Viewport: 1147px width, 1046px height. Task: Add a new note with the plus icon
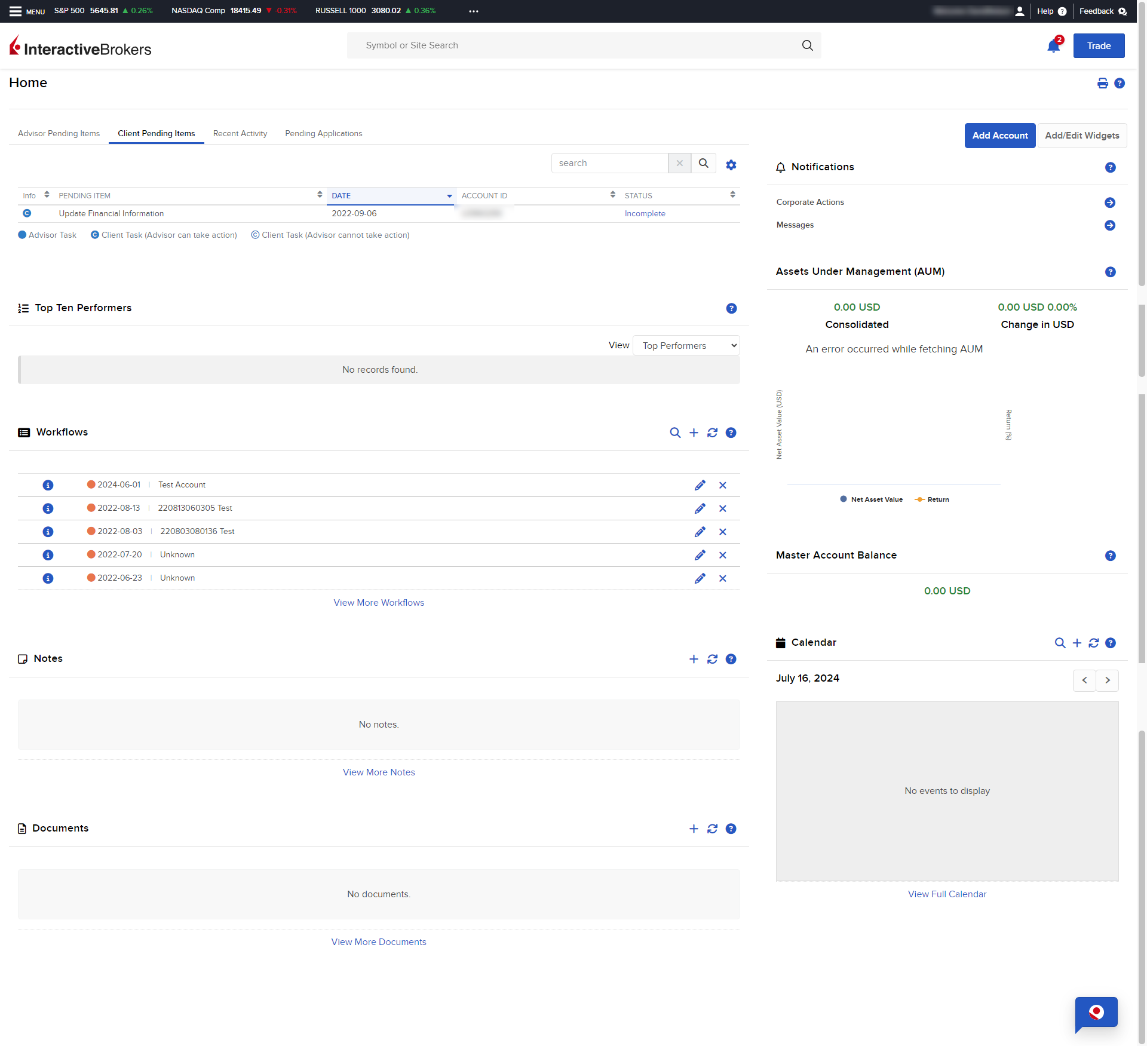[694, 659]
